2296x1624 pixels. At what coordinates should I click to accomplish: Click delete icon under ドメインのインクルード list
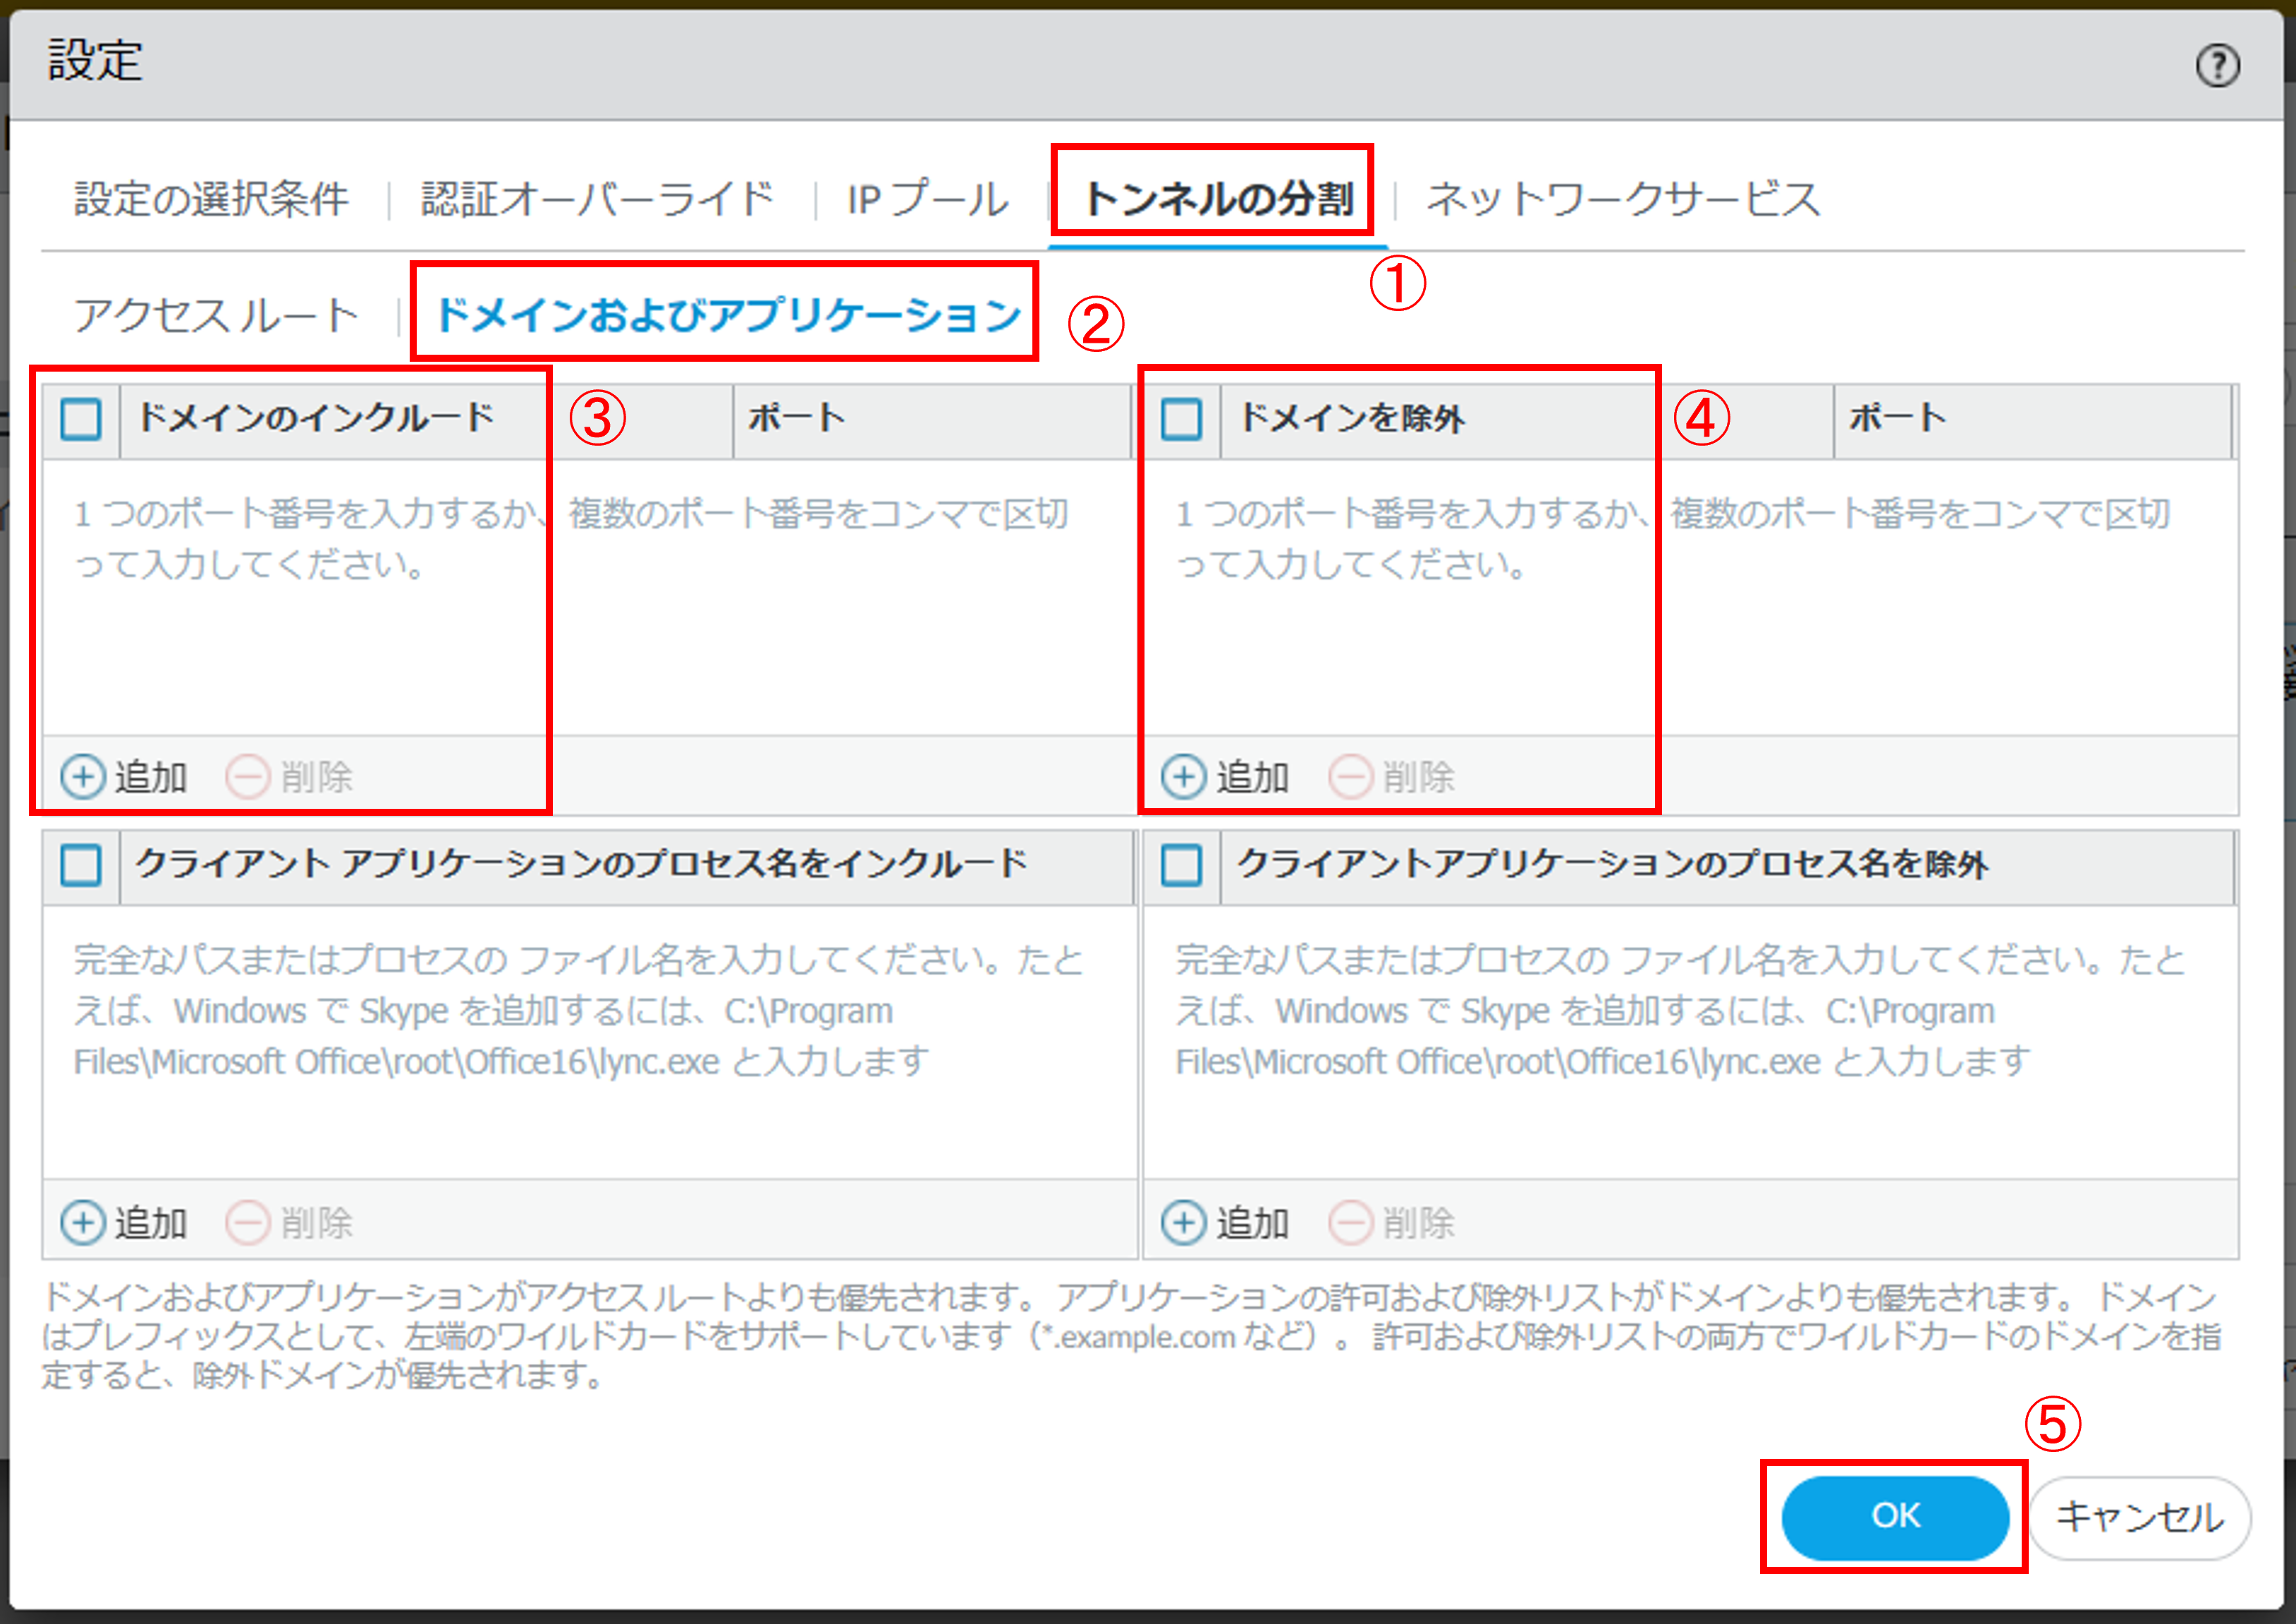pyautogui.click(x=247, y=777)
